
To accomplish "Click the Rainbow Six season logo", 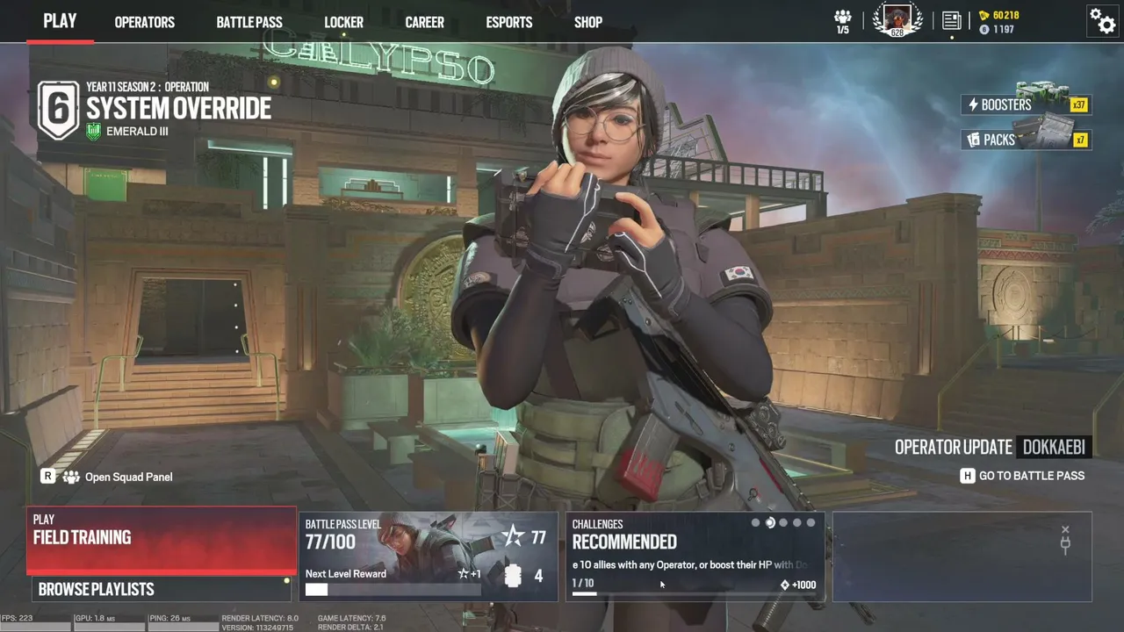I will coord(59,110).
